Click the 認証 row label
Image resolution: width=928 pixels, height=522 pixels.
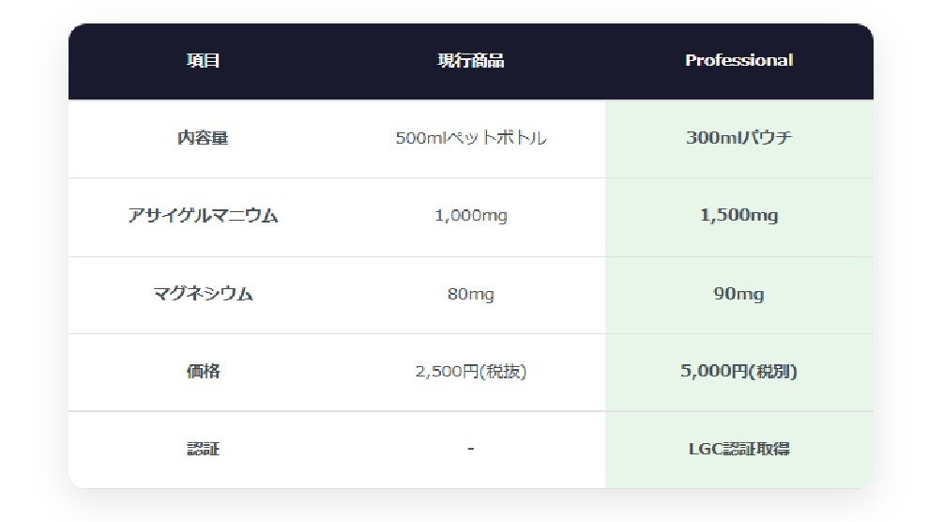point(203,449)
